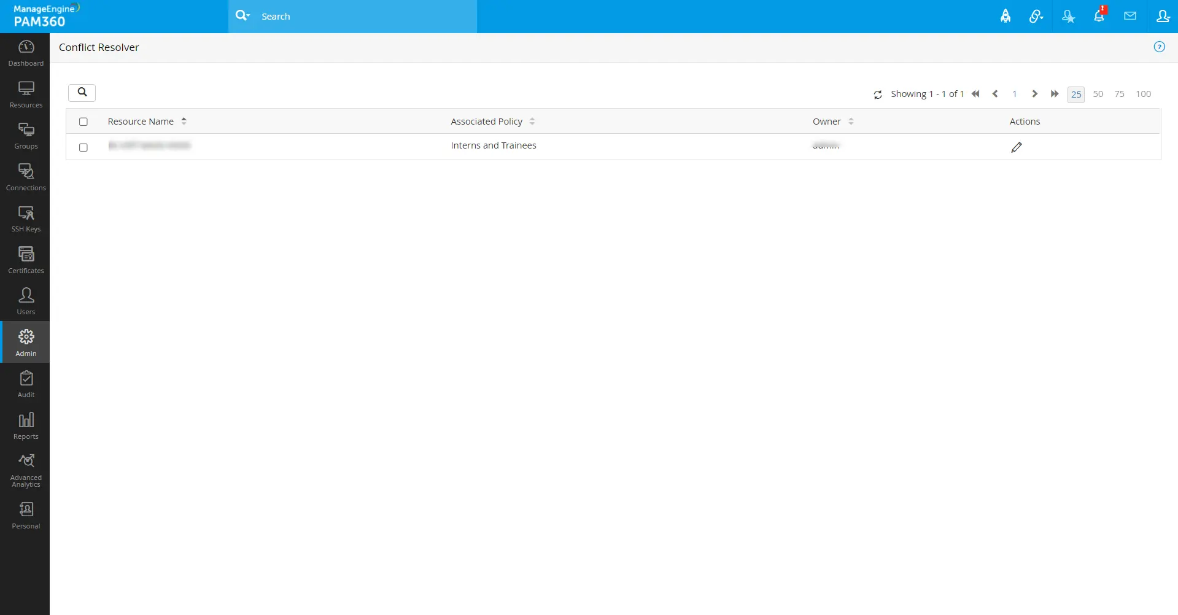Select the Admin sidebar item
1178x615 pixels.
26,342
